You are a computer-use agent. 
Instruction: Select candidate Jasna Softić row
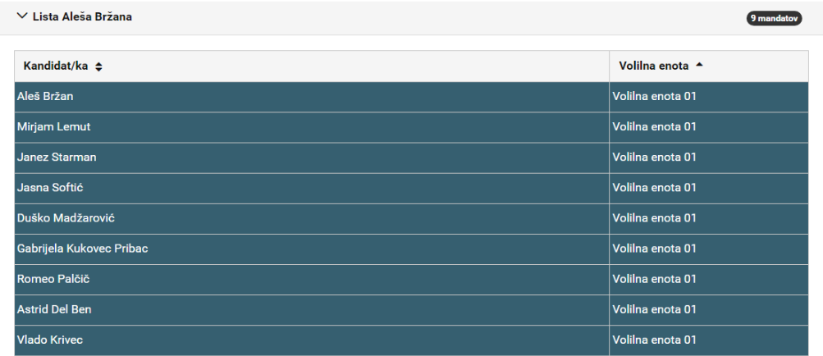[412, 188]
